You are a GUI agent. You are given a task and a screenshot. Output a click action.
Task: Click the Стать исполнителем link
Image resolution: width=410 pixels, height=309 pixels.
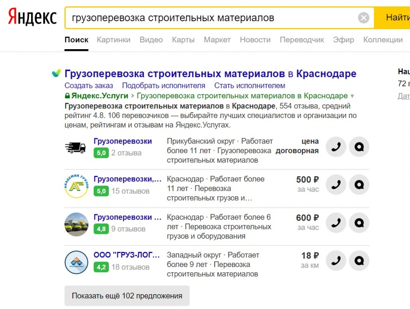249,86
